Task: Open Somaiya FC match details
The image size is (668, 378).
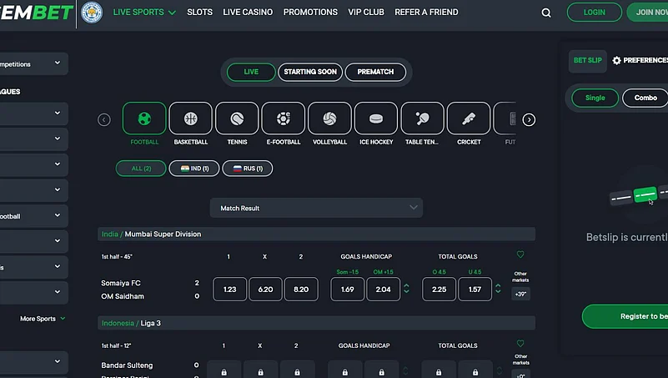Action: click(x=121, y=283)
